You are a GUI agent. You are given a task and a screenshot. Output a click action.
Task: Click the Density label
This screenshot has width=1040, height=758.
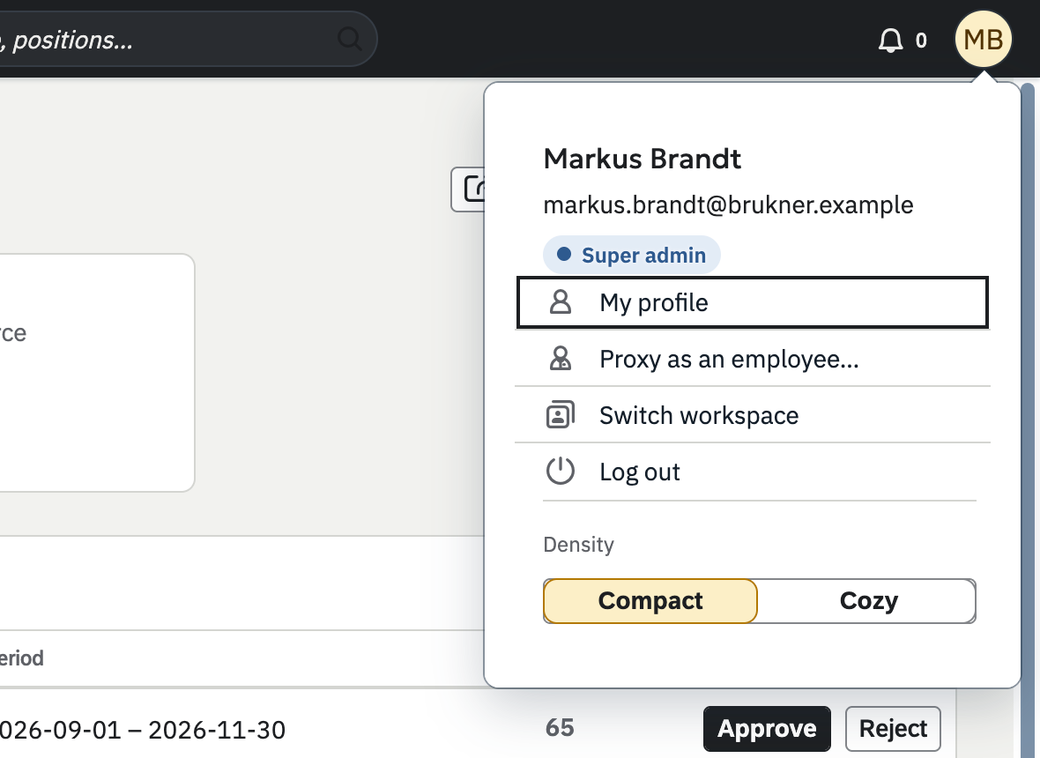point(578,545)
